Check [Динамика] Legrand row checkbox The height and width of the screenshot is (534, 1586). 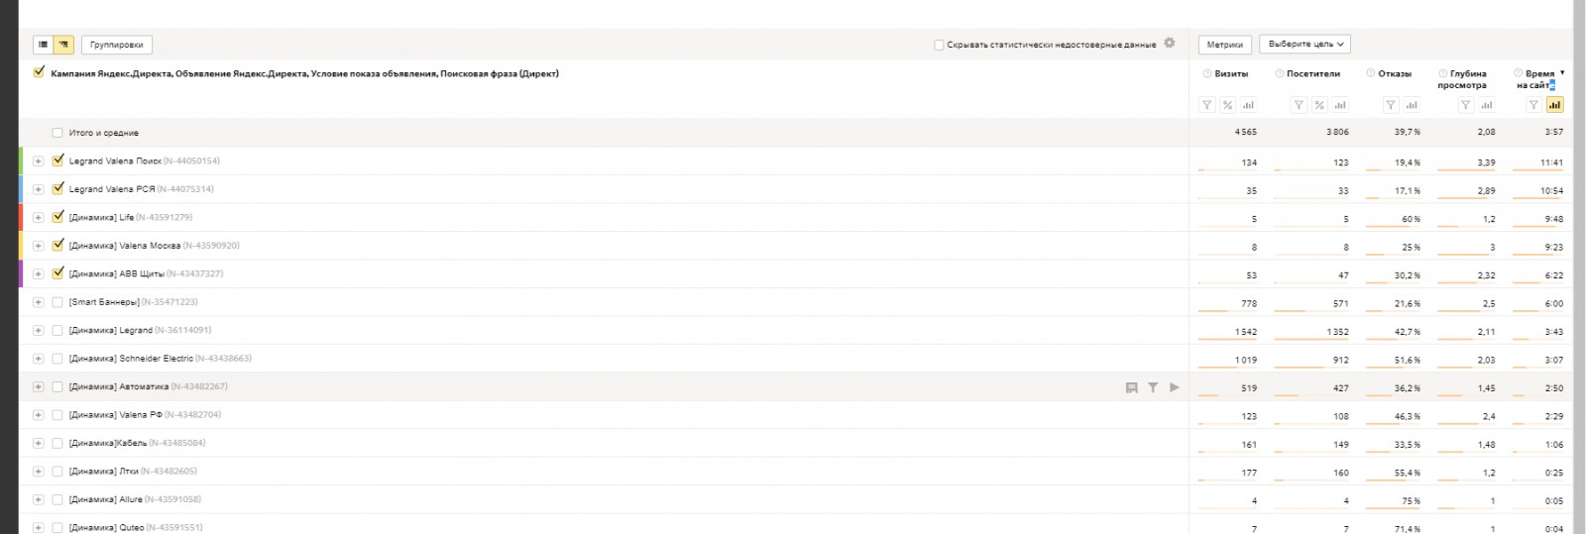tap(57, 330)
